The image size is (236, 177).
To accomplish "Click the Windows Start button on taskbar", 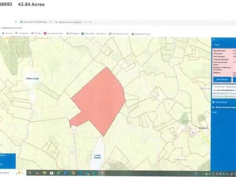I will [x=30, y=173].
